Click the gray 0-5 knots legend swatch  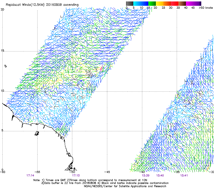pyautogui.click(x=130, y=3)
